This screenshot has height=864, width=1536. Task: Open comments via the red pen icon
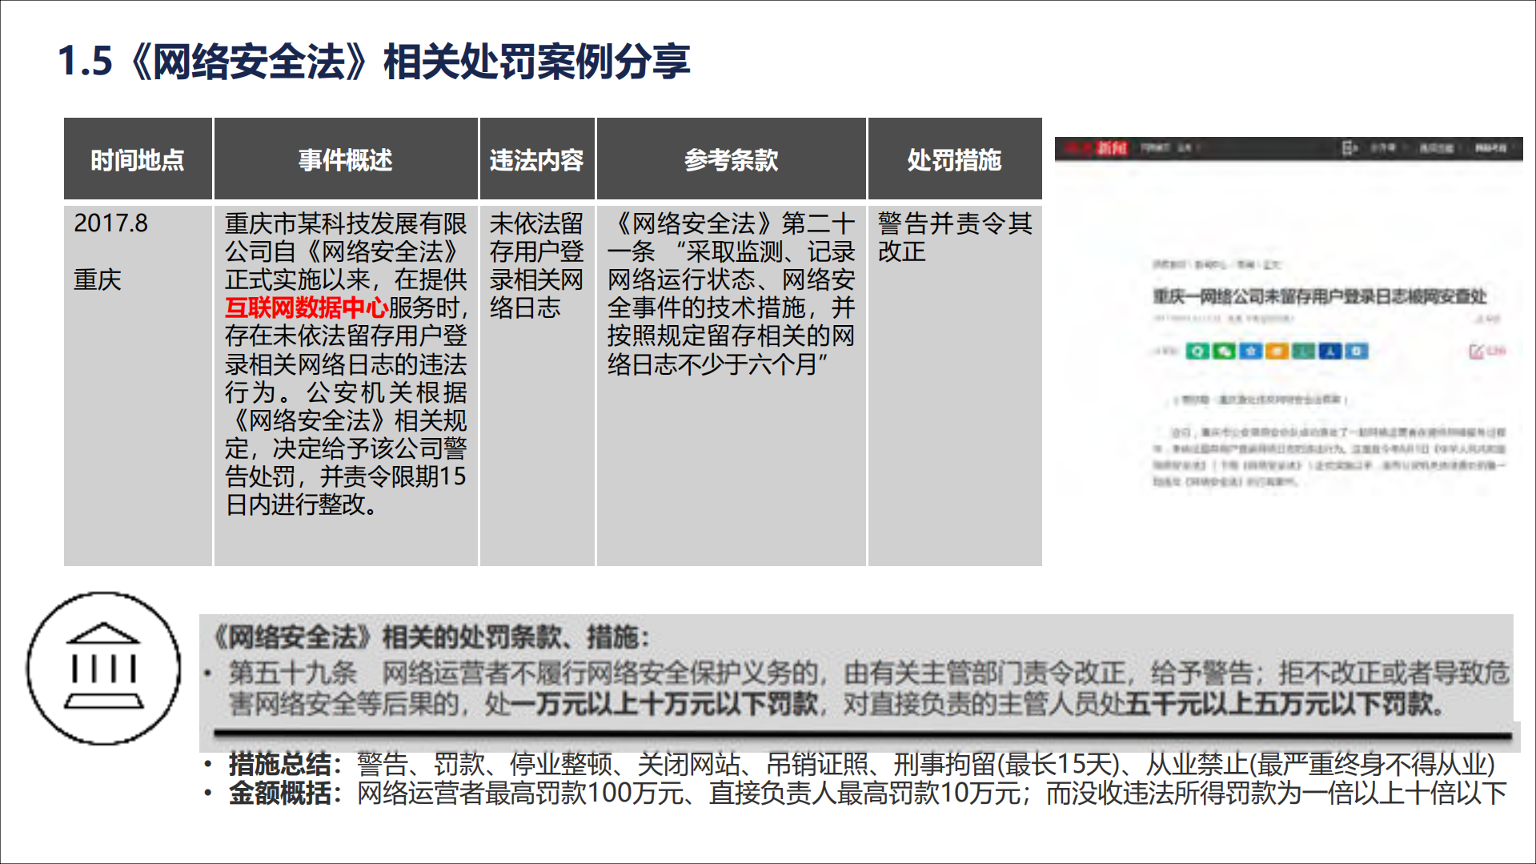tap(1477, 351)
